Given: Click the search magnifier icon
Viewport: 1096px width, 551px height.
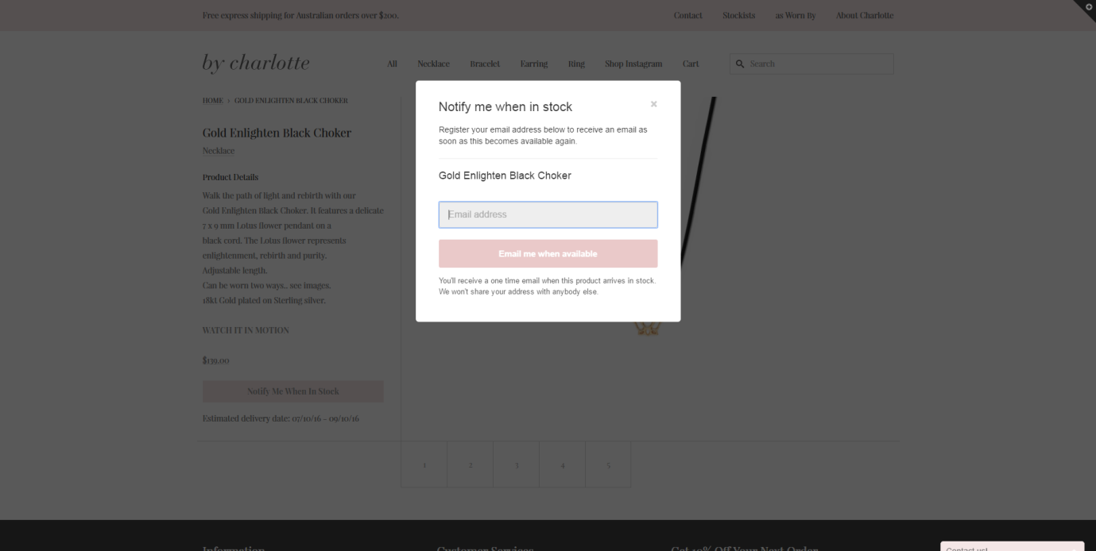Looking at the screenshot, I should coord(740,64).
